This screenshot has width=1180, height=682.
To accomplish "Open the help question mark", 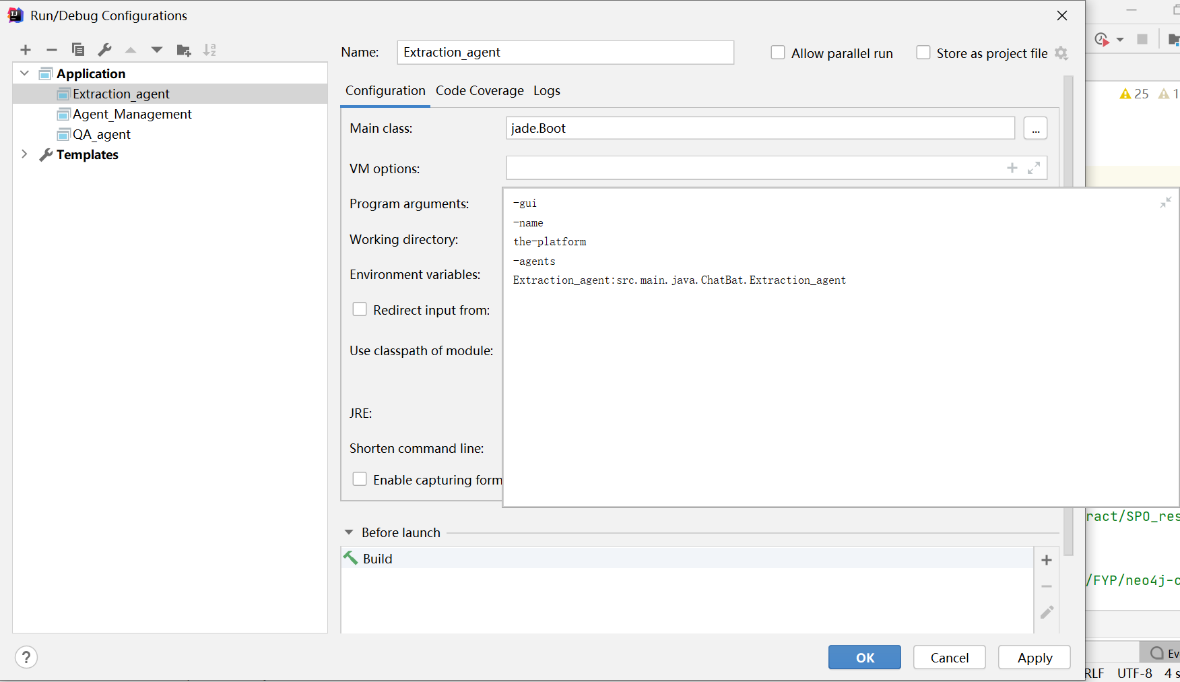I will click(x=26, y=657).
